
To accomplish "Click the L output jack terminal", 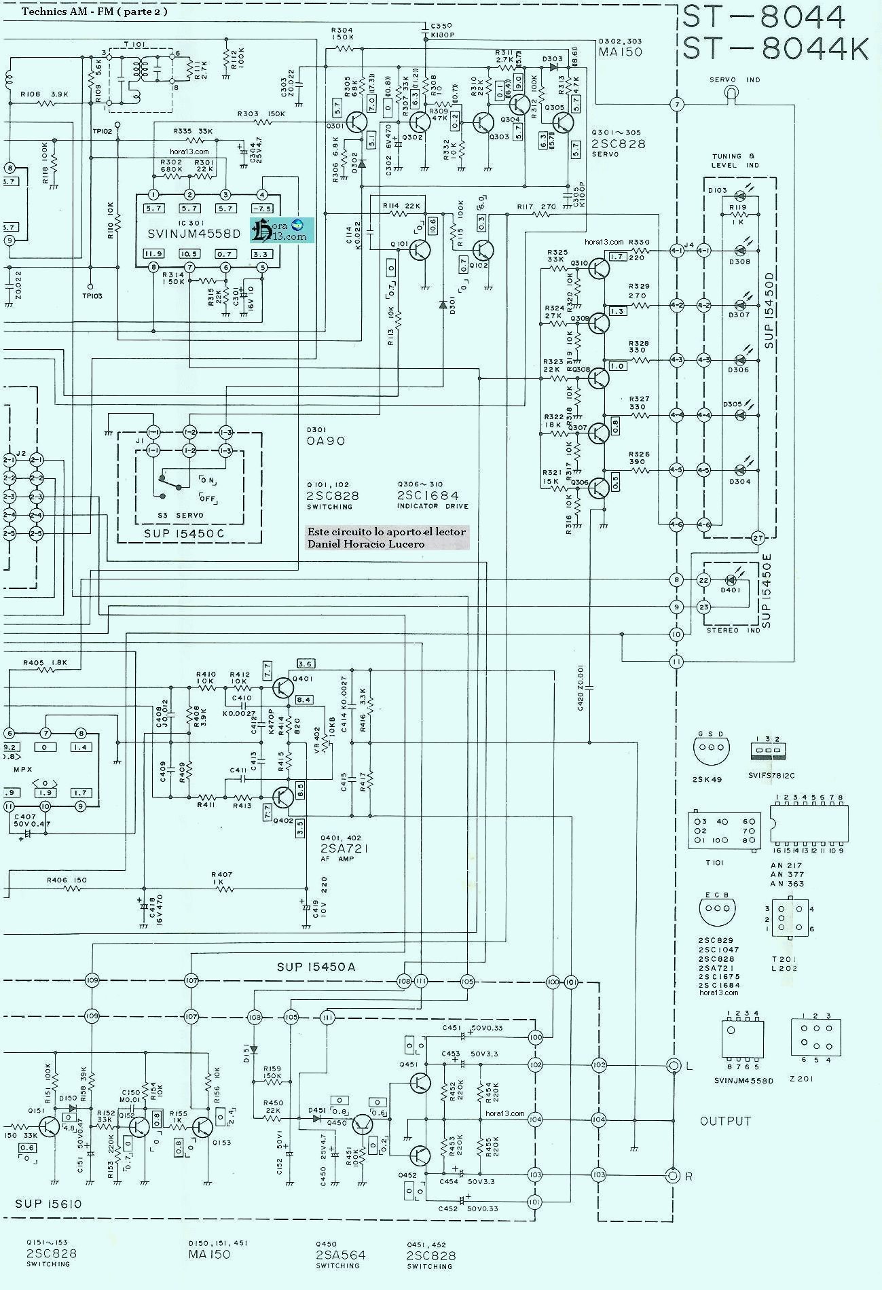I will [x=674, y=1065].
